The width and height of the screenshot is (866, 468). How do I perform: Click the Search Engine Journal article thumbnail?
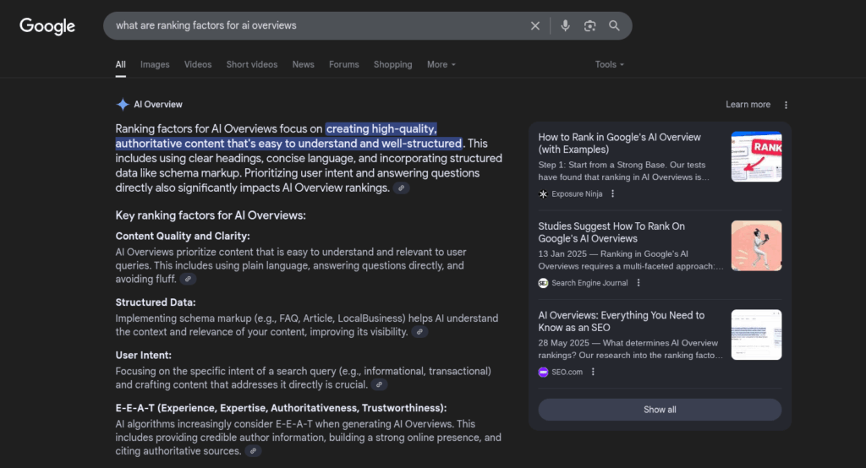tap(757, 246)
